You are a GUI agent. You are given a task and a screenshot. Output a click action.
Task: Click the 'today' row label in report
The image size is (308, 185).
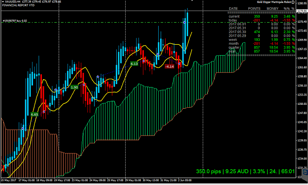click(x=233, y=20)
